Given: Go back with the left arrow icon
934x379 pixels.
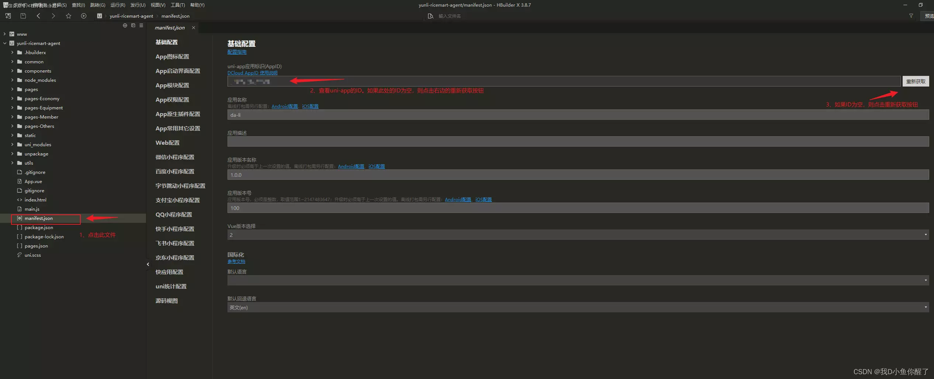Looking at the screenshot, I should coord(39,16).
